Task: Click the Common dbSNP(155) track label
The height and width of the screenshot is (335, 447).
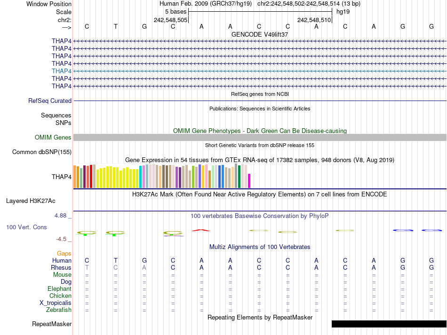Action: coord(42,152)
